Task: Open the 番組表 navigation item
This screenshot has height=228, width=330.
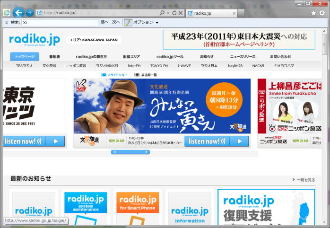Action: click(54, 57)
